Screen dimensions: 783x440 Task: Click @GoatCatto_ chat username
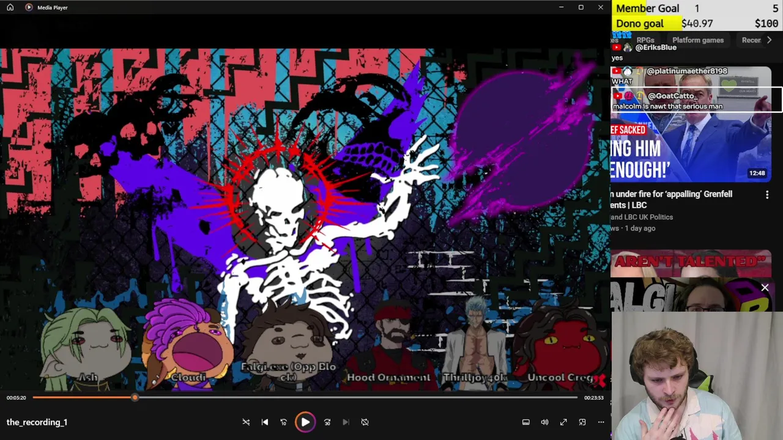(672, 96)
